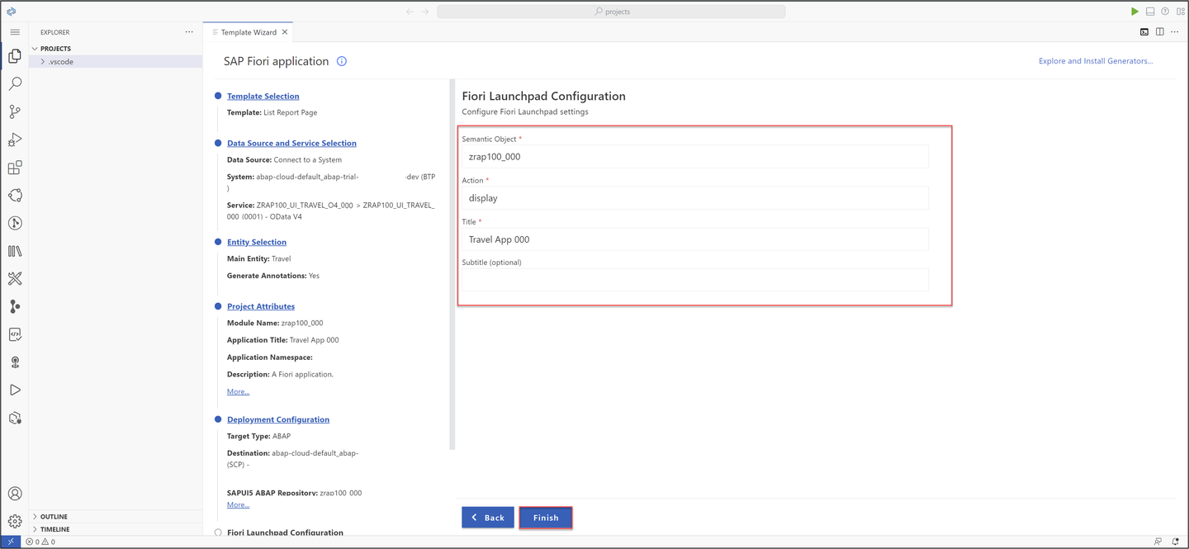Go back using the title bar left arrow
Screen dimensions: 1189x549
pos(410,12)
